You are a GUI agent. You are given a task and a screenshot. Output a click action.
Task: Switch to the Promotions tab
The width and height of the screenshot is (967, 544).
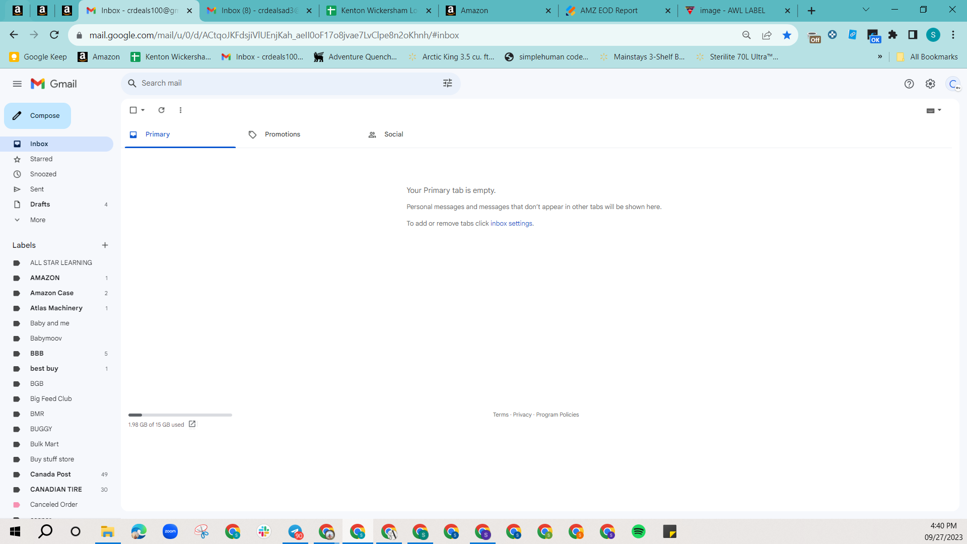300,134
